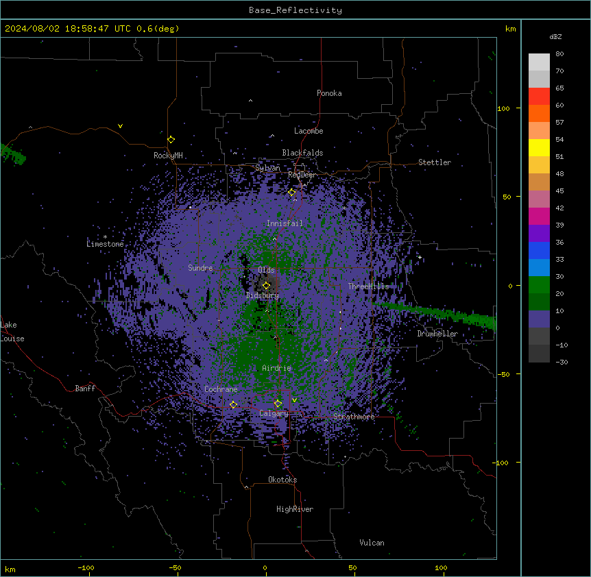The width and height of the screenshot is (591, 577).
Task: Click the Strathmore label
Action: coord(354,417)
